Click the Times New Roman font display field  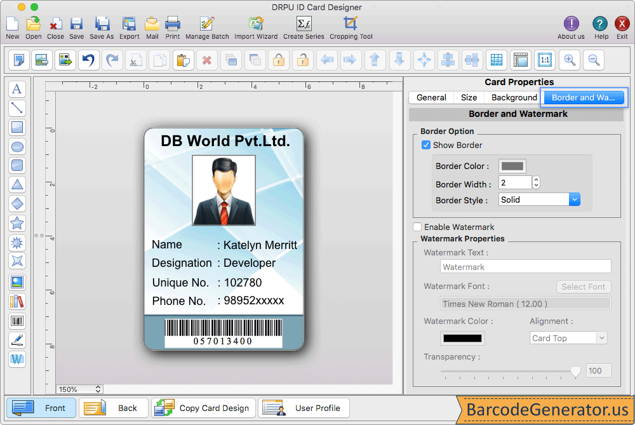pyautogui.click(x=525, y=304)
